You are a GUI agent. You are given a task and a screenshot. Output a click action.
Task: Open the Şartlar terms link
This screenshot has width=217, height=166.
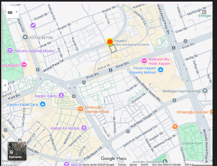(x=133, y=165)
